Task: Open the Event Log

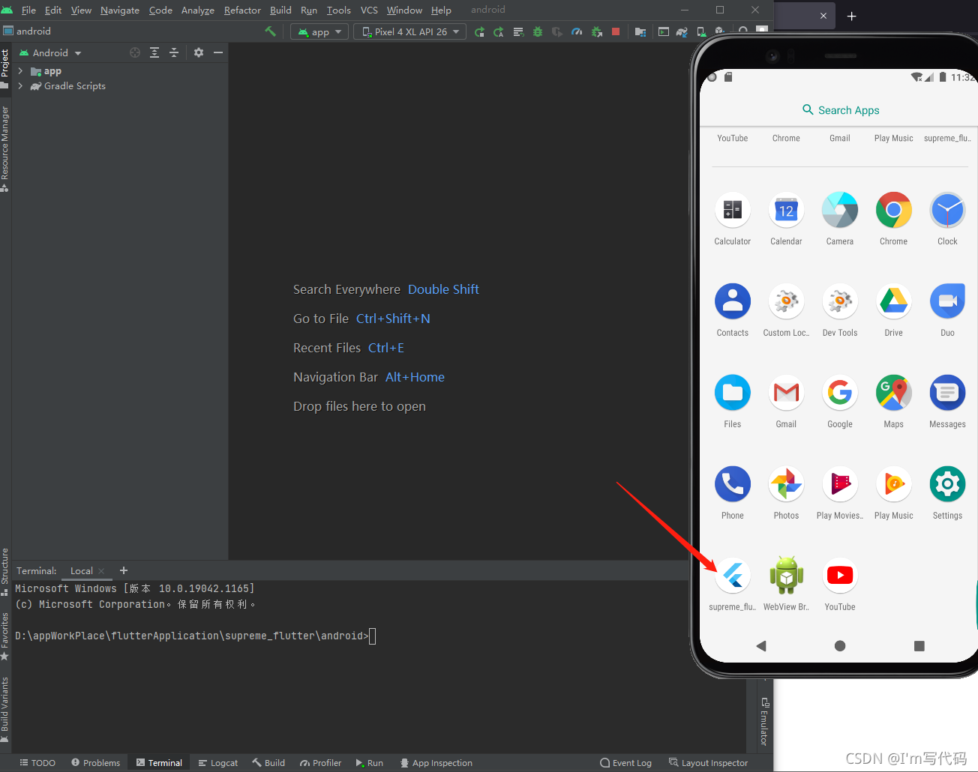Action: pos(625,763)
